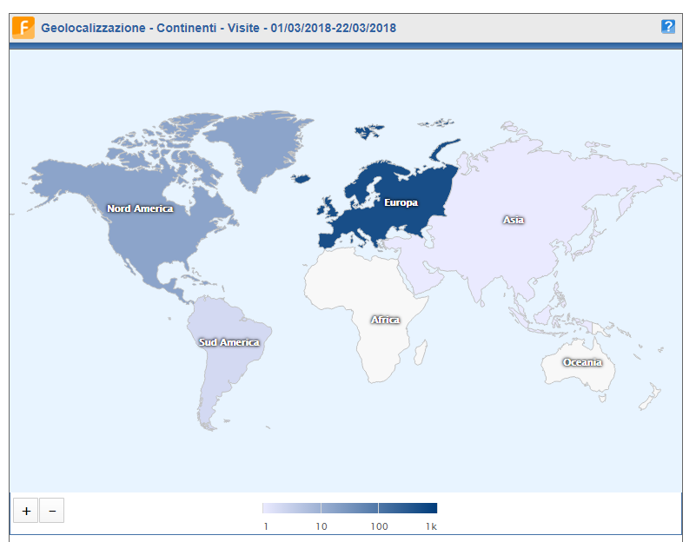Screen dimensions: 696x542
Task: Click the Sud America label on map
Action: [229, 342]
